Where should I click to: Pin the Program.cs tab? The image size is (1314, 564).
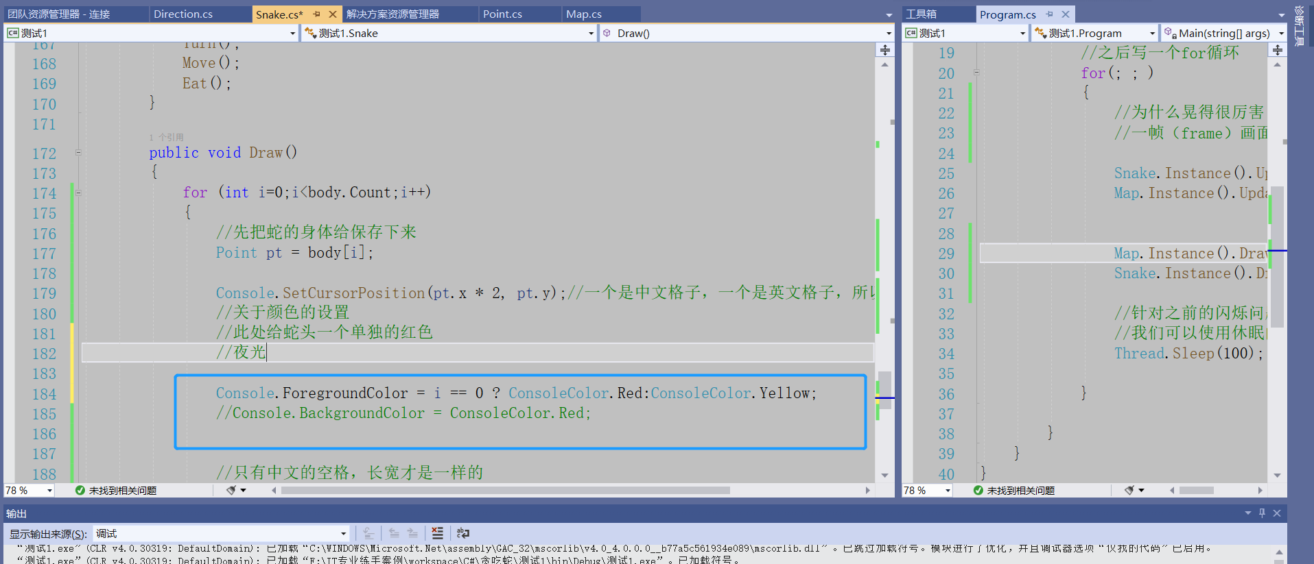[x=1050, y=14]
